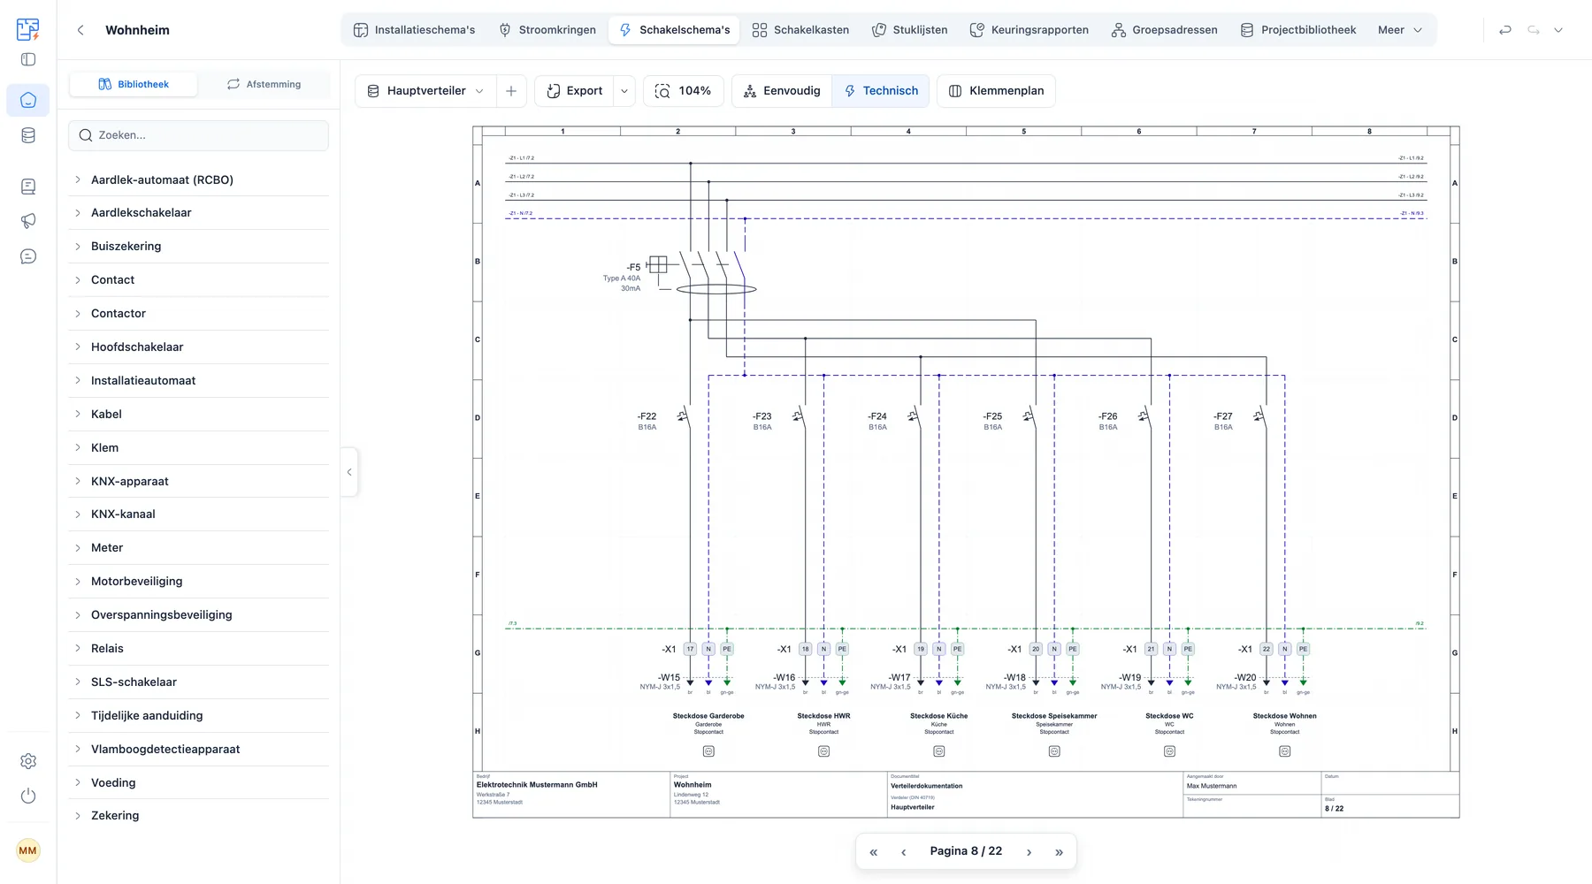
Task: Click the redo arrow icon
Action: (x=1534, y=30)
